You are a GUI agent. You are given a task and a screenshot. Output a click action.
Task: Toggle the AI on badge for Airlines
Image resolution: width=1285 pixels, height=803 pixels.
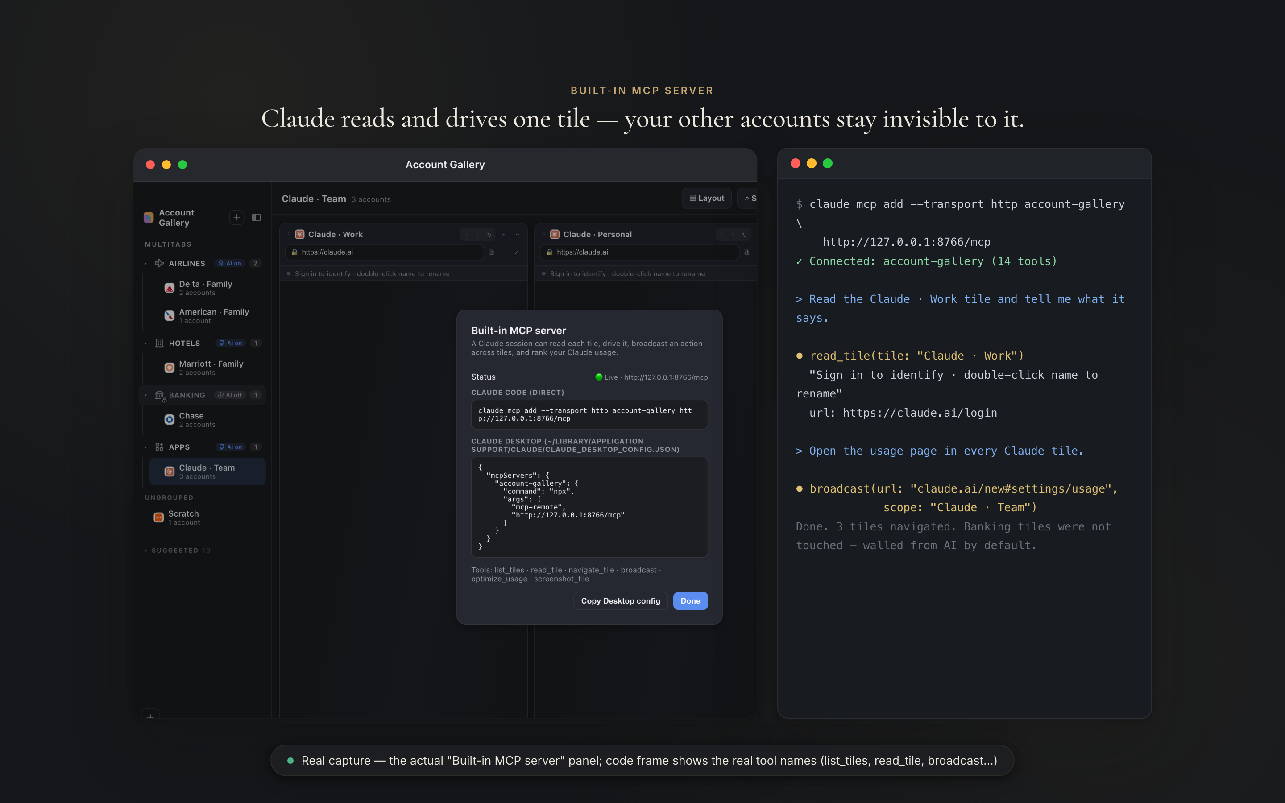[229, 263]
